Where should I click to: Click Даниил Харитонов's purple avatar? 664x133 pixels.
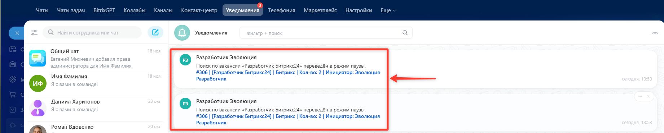coord(38,108)
